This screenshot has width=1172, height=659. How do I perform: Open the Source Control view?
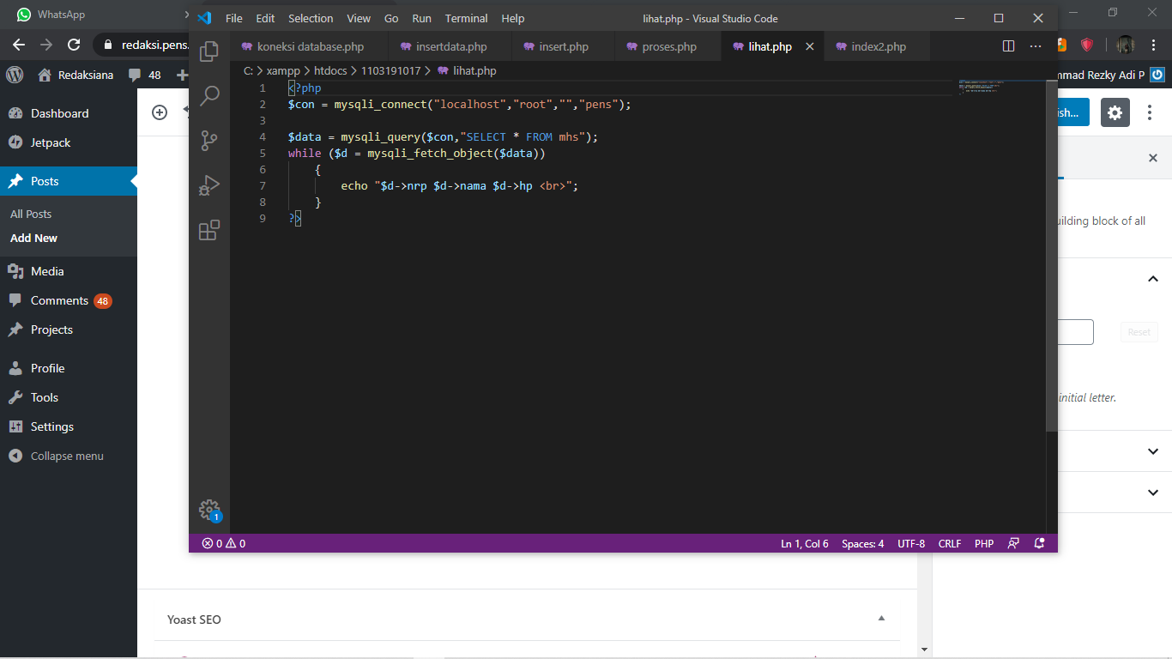(209, 141)
